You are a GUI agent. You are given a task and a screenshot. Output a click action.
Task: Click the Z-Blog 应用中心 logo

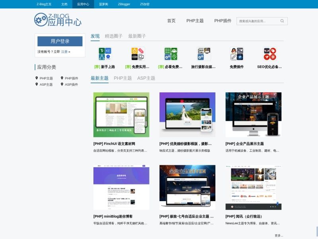(58, 20)
